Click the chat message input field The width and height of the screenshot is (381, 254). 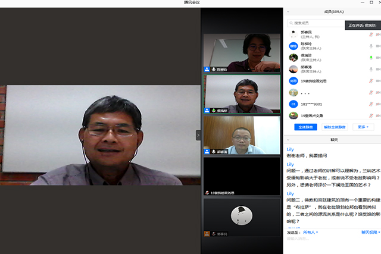coord(331,243)
